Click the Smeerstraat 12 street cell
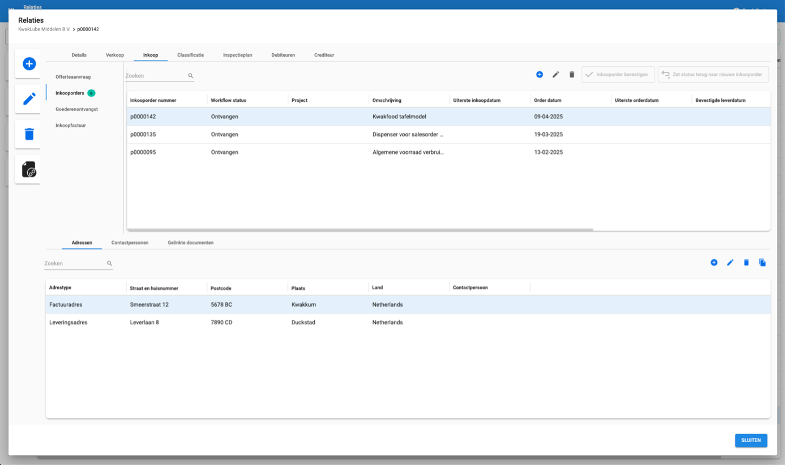 coord(149,305)
